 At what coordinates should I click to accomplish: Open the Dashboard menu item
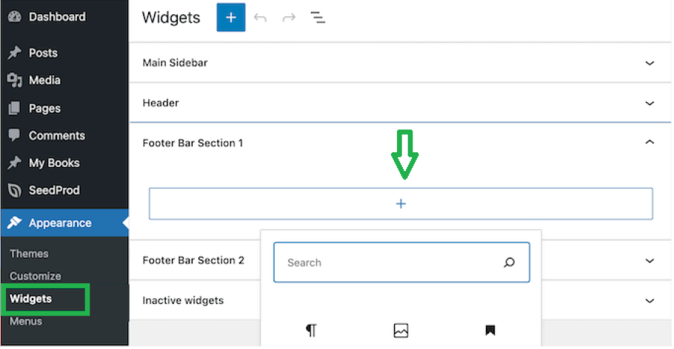coord(56,16)
